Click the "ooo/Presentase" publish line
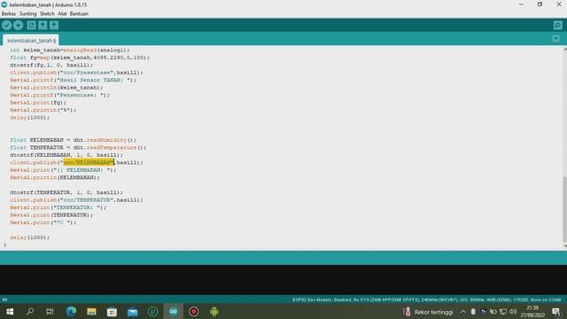Viewport: 567px width, 319px height. 76,73
